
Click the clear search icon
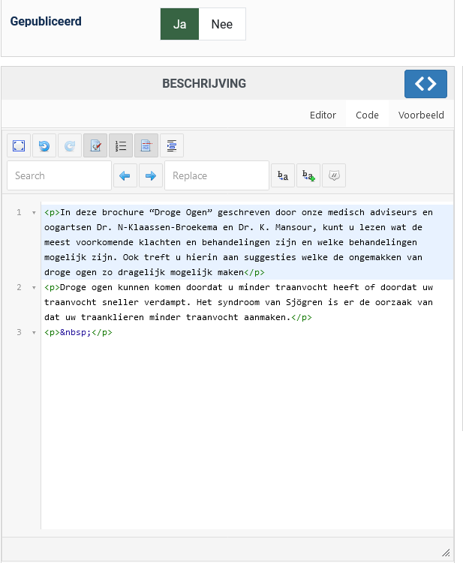tap(334, 175)
